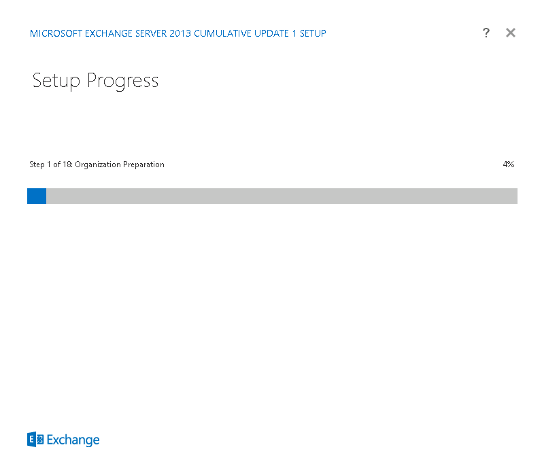
Task: Click the Step 1 of 18 text
Action: (51, 164)
